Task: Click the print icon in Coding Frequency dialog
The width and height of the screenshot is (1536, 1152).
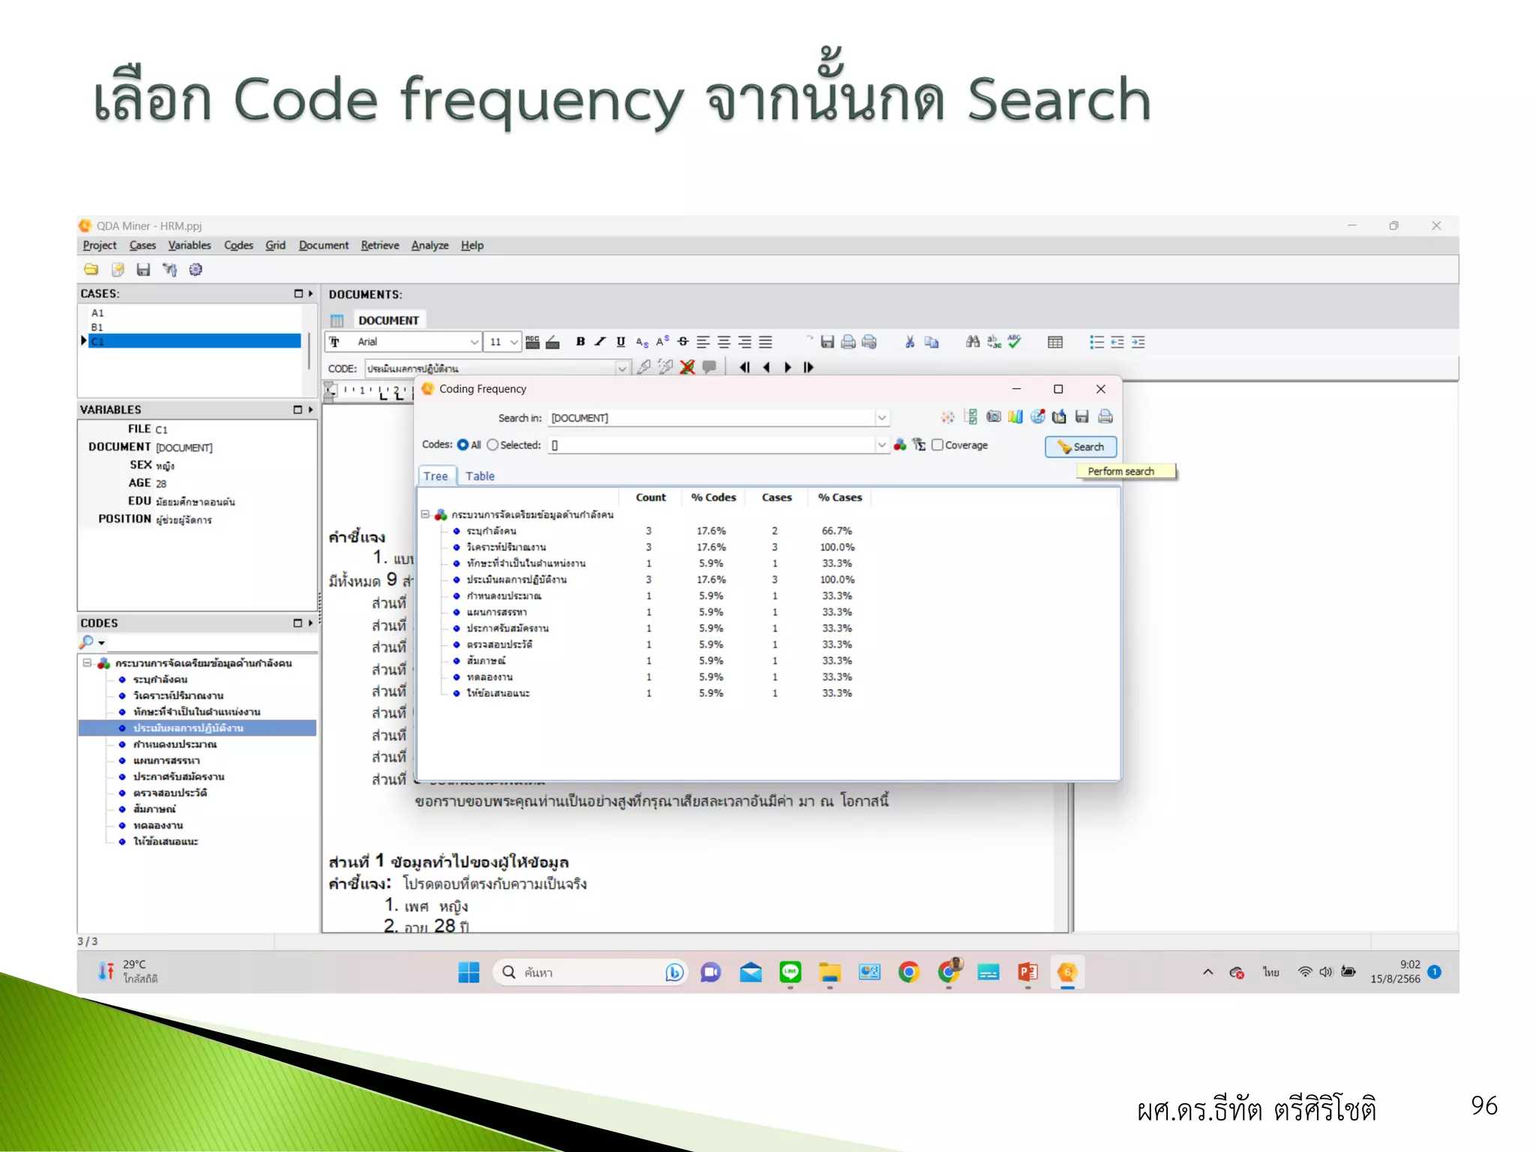Action: coord(1105,417)
